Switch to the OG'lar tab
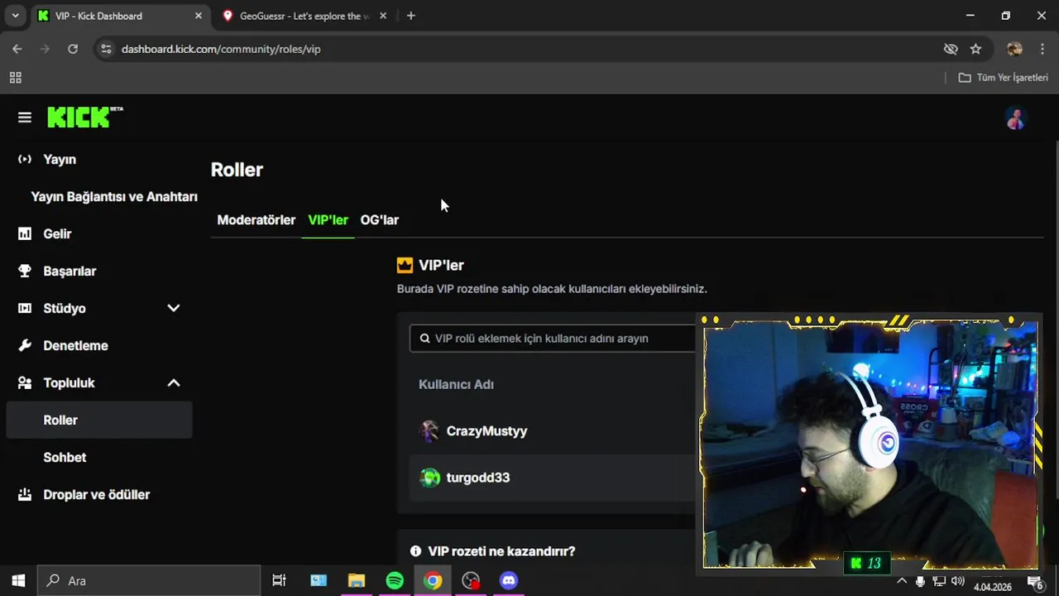The image size is (1059, 596). (380, 219)
